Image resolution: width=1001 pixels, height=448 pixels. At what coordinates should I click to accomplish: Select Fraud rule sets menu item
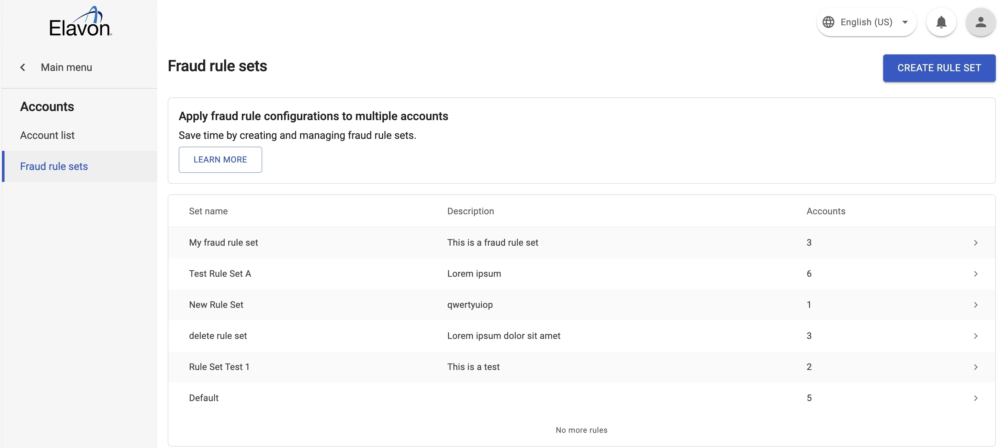(x=54, y=166)
